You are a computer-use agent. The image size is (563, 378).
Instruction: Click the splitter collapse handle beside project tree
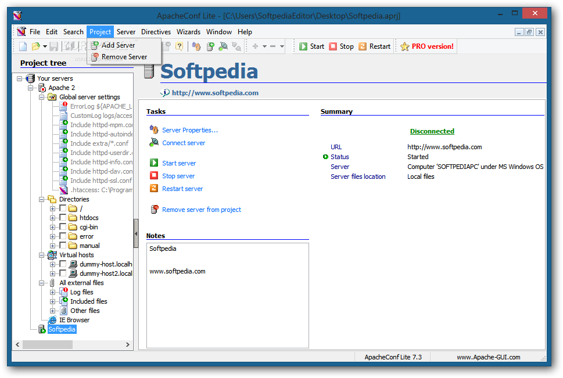pyautogui.click(x=136, y=233)
